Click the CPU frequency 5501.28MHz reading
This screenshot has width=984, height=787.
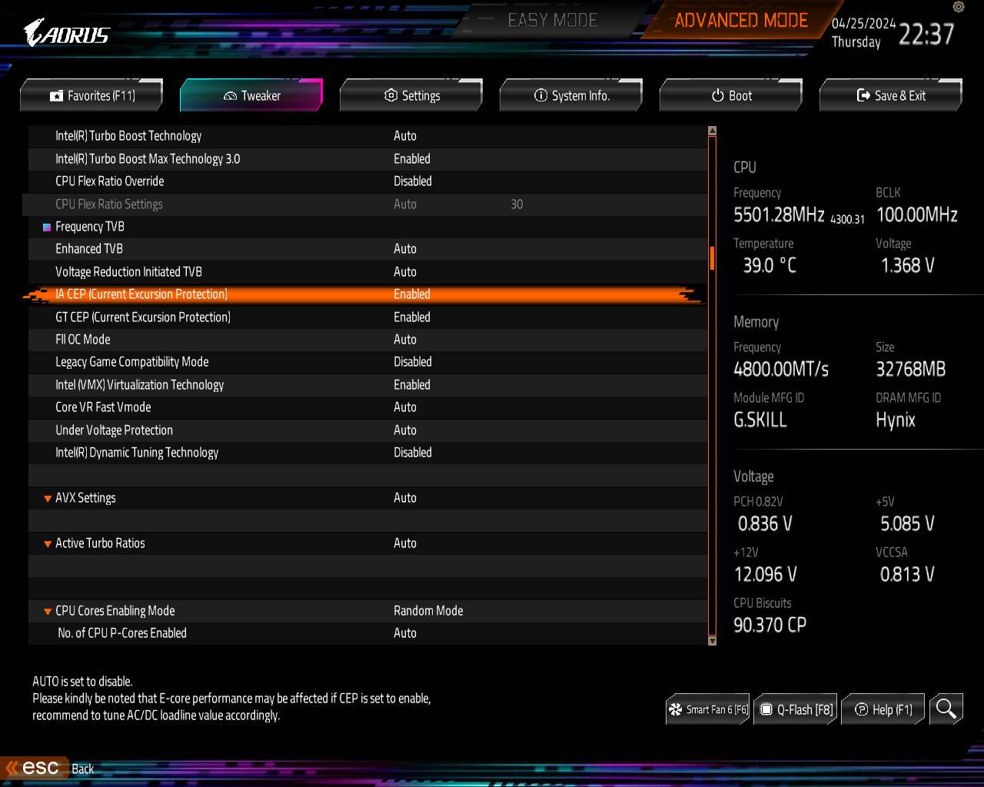(779, 214)
